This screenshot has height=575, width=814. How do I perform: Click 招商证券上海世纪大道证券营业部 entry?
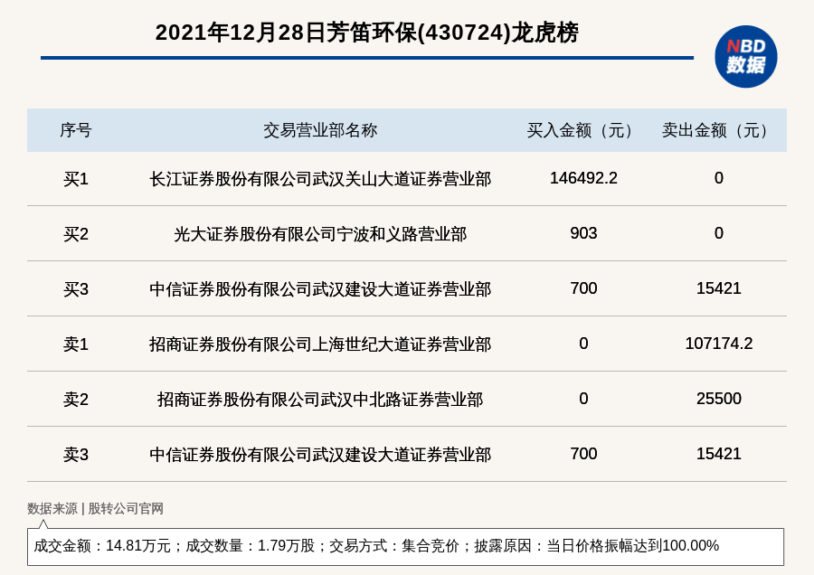[x=320, y=344]
